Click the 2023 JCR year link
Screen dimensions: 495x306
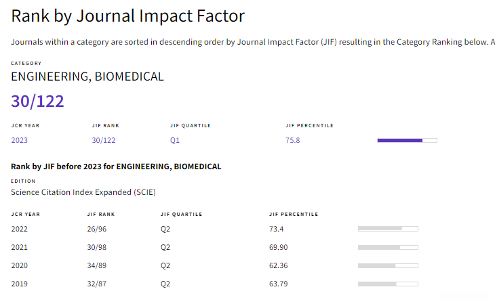coord(19,140)
